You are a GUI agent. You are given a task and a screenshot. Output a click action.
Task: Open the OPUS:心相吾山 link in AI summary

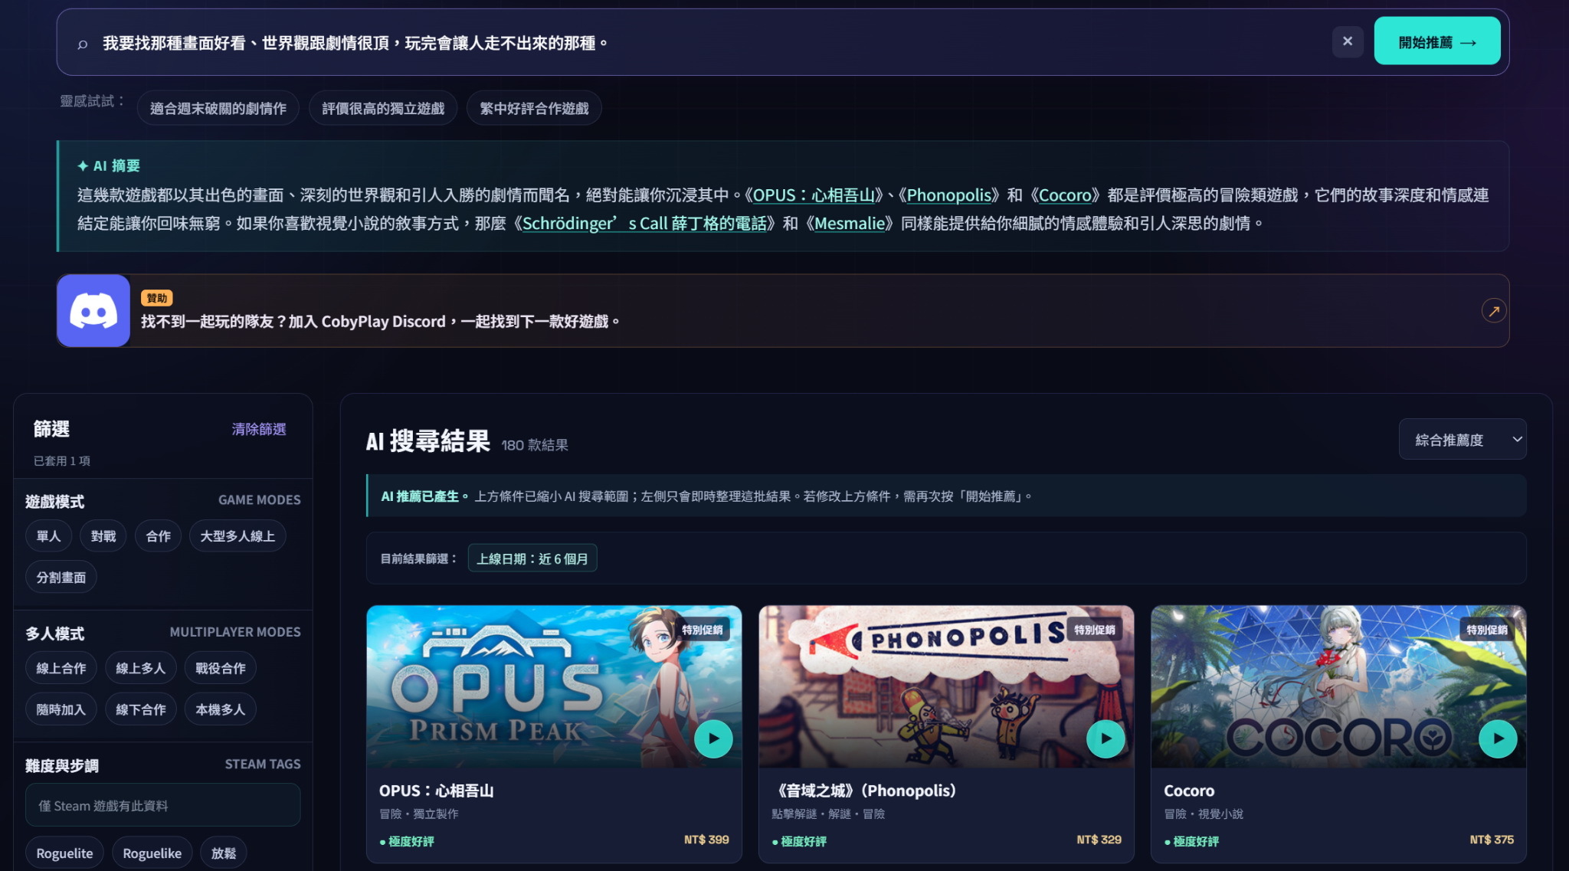point(814,195)
